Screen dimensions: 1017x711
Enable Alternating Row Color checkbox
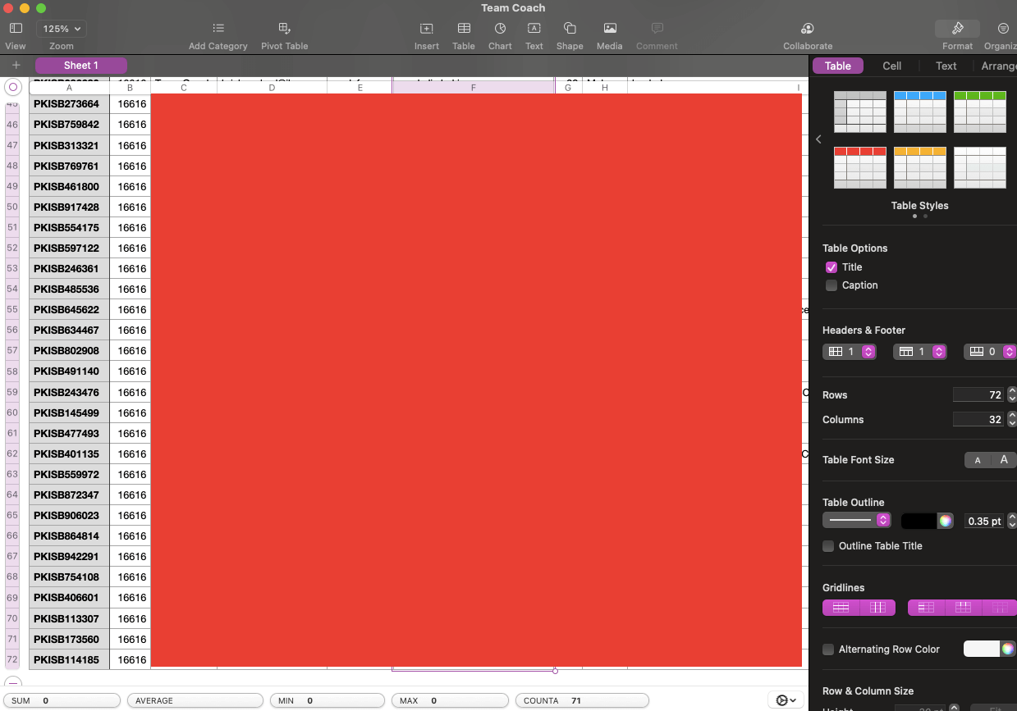tap(828, 649)
